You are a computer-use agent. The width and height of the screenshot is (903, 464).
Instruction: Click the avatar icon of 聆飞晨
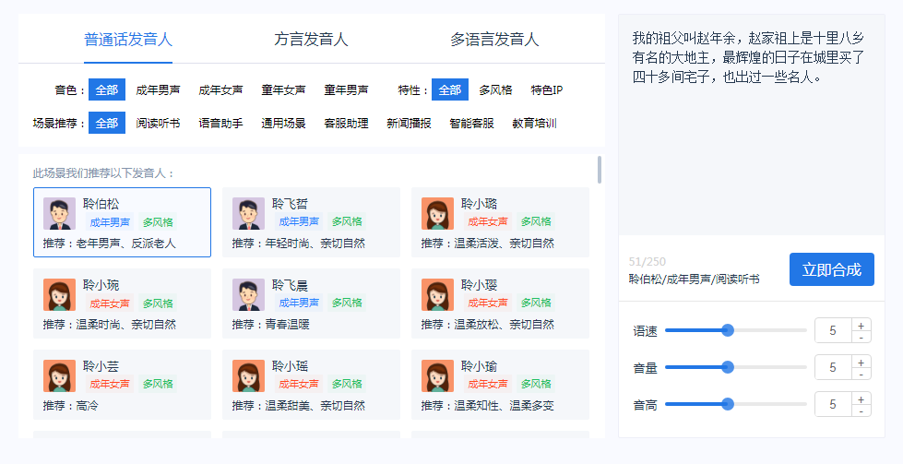[x=248, y=294]
